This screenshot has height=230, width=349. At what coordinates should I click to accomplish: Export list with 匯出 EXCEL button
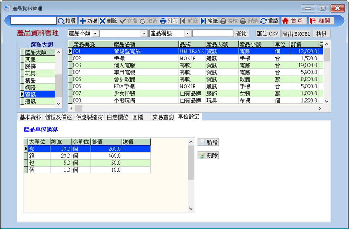[296, 33]
